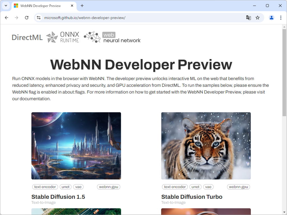Expand the tab list dropdown at top left
Image resolution: width=287 pixels, height=215 pixels.
pos(6,6)
